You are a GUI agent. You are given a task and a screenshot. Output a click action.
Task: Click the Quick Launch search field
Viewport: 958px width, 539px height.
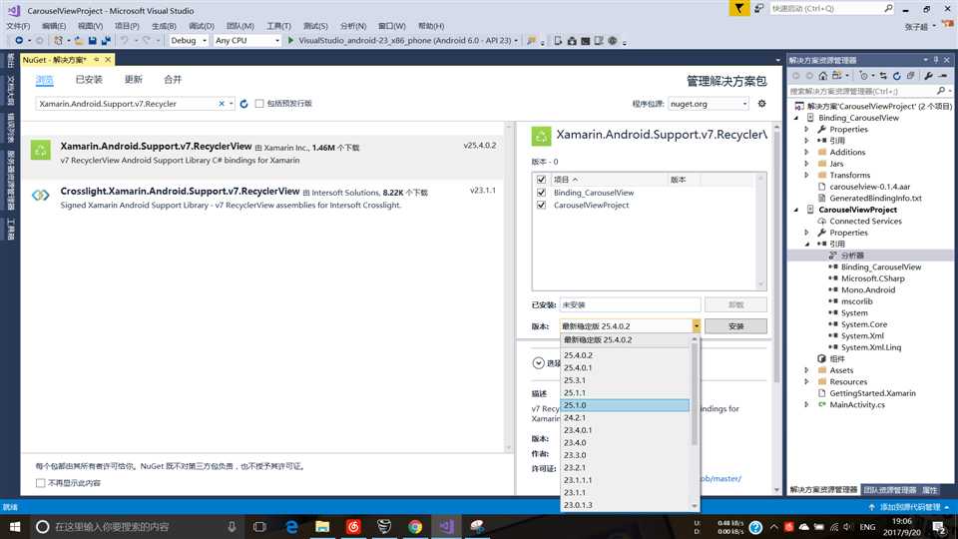click(x=825, y=9)
